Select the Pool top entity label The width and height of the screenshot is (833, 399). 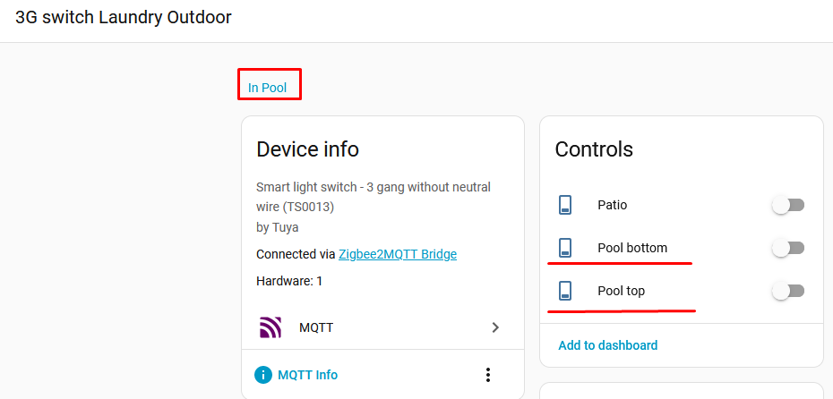pyautogui.click(x=622, y=291)
